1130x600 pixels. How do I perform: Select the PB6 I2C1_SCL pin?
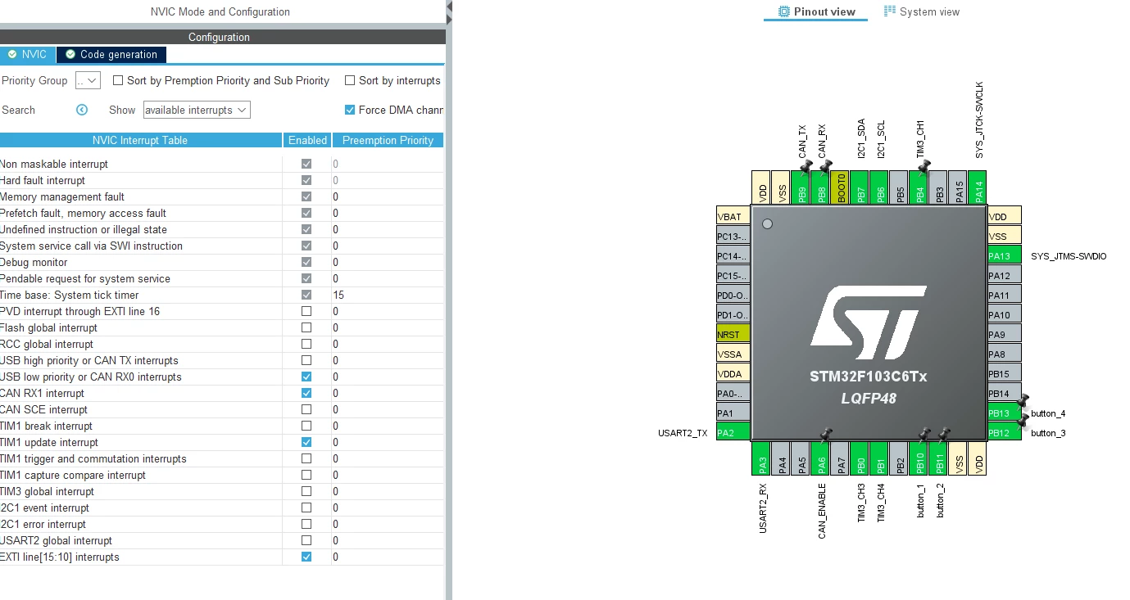point(880,187)
